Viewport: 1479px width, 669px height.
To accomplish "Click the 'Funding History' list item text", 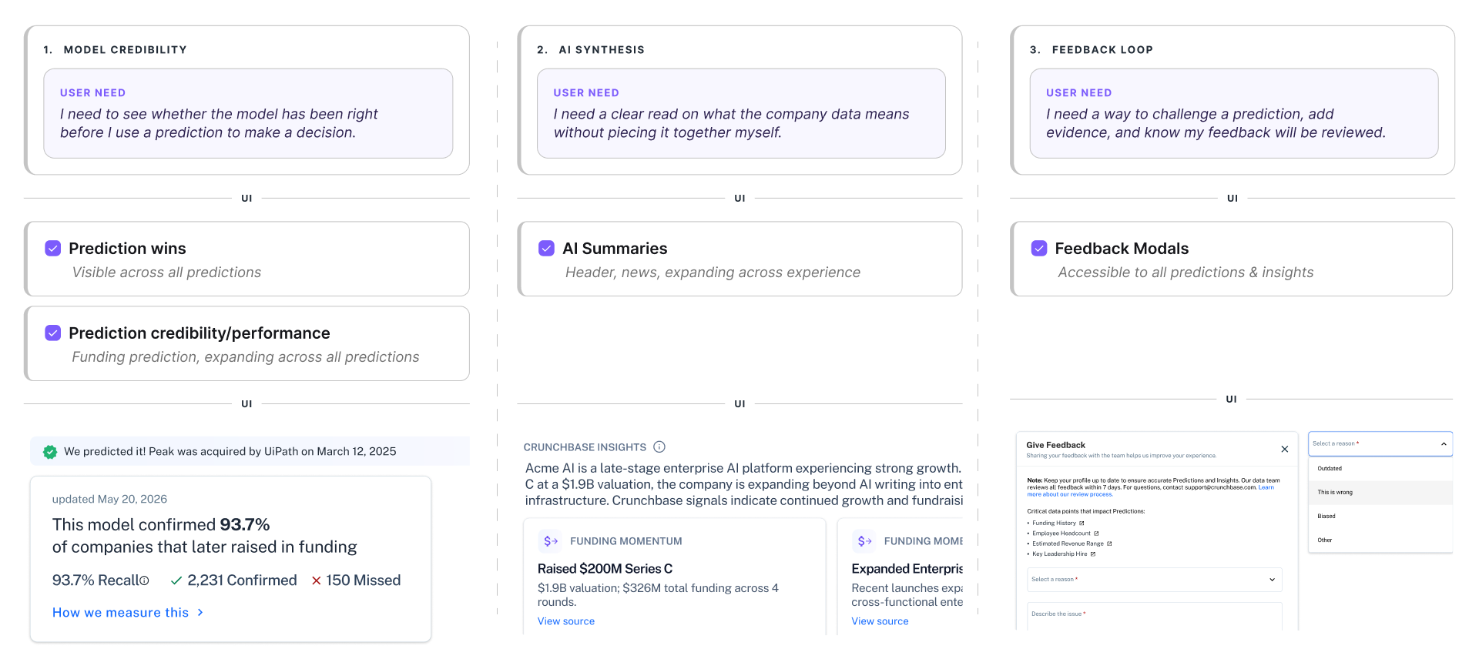I will pyautogui.click(x=1054, y=523).
